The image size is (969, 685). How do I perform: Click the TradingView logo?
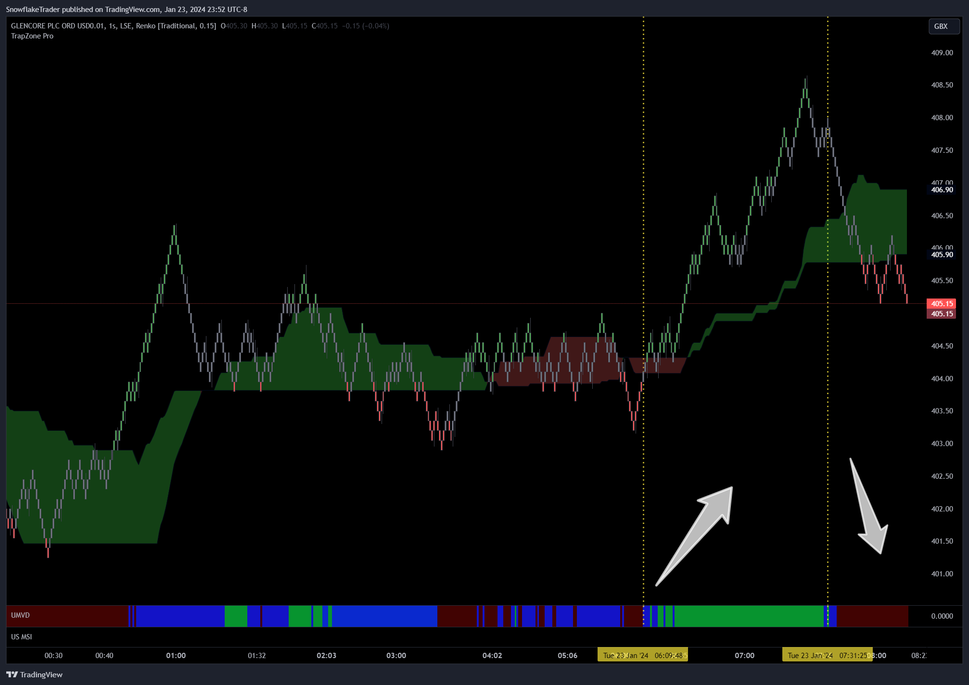(34, 674)
